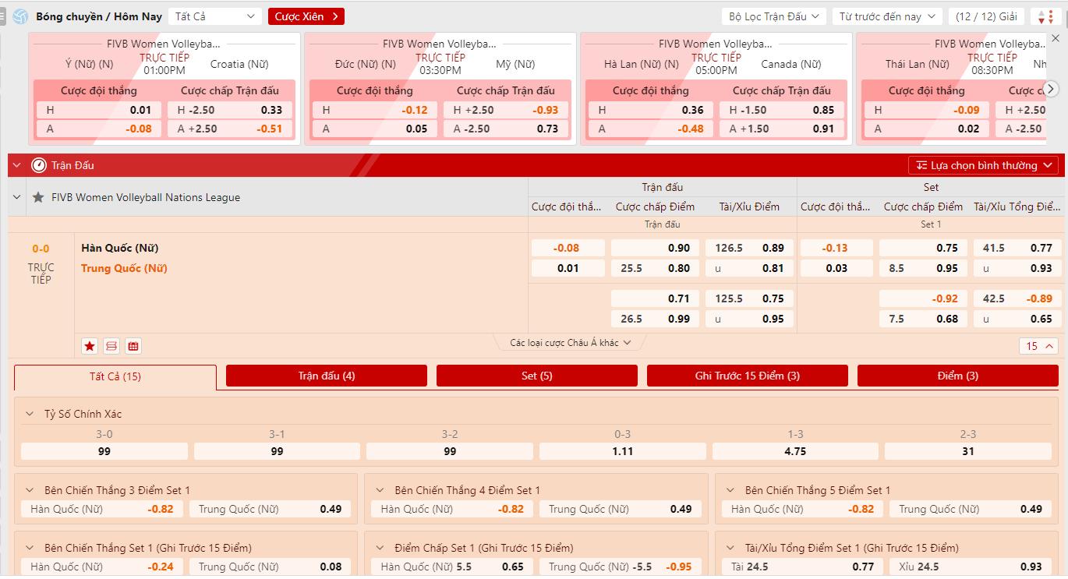This screenshot has width=1068, height=579.
Task: Open the scoreboard icon for the match
Action: [111, 346]
